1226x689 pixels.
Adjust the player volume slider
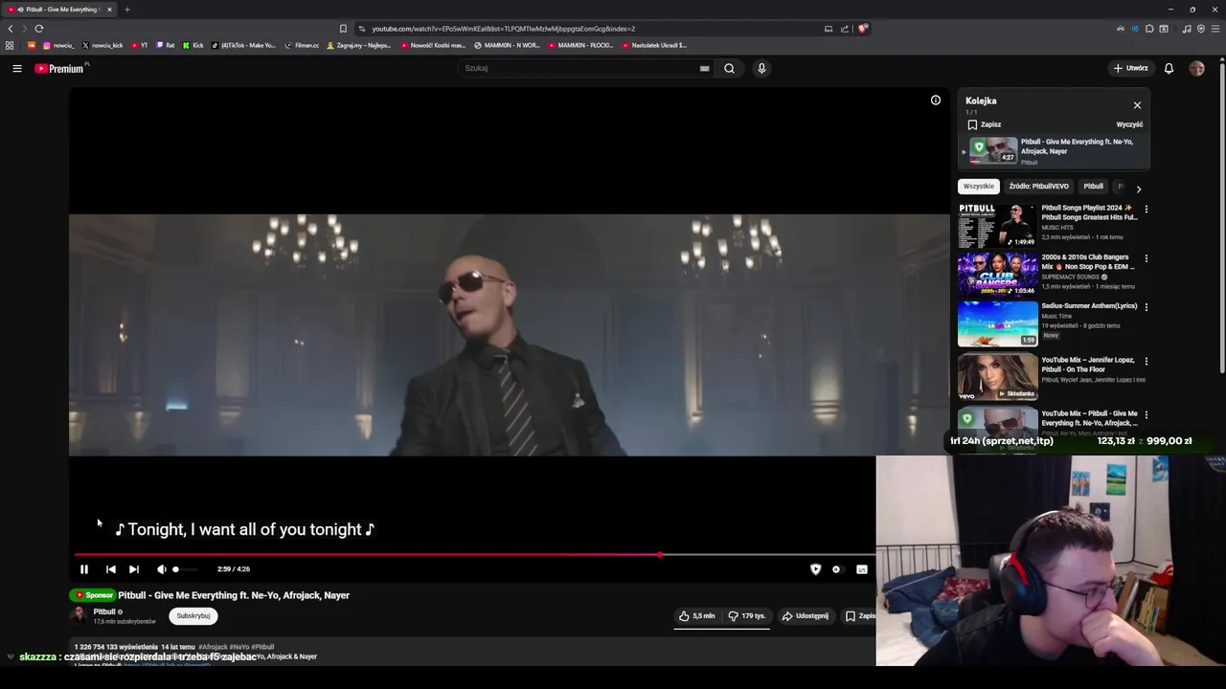[185, 569]
